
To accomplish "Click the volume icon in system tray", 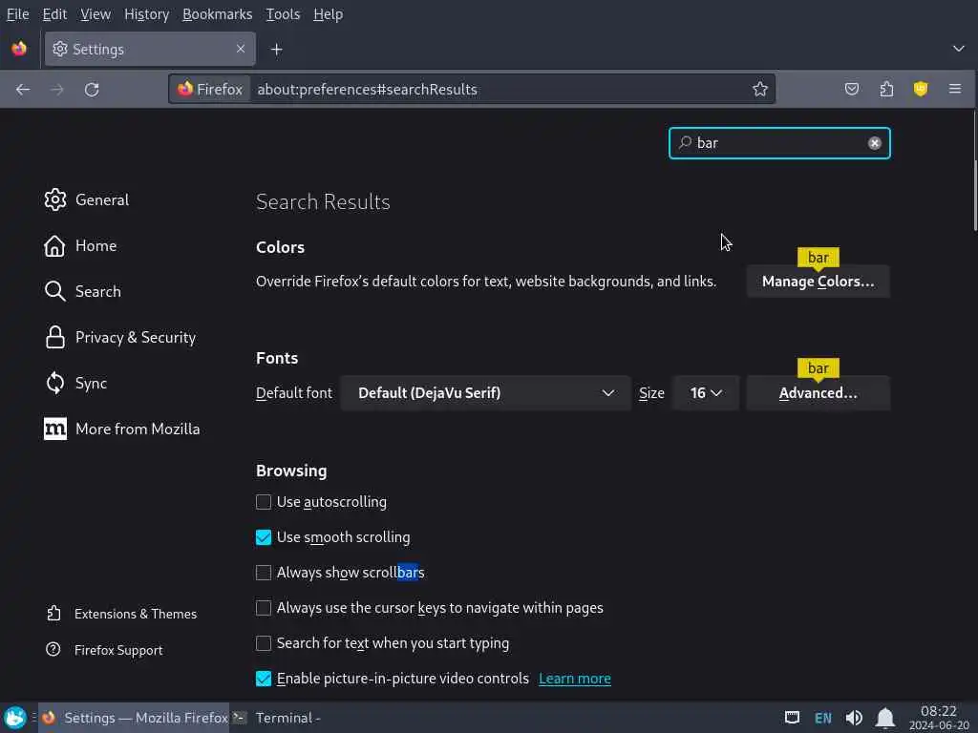I will tap(854, 718).
